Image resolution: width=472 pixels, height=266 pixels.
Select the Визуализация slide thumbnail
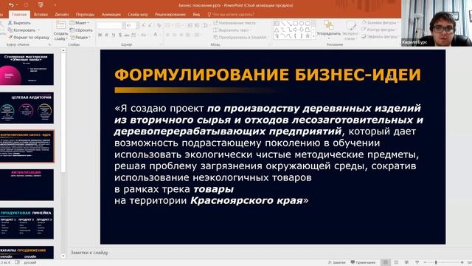click(x=27, y=185)
